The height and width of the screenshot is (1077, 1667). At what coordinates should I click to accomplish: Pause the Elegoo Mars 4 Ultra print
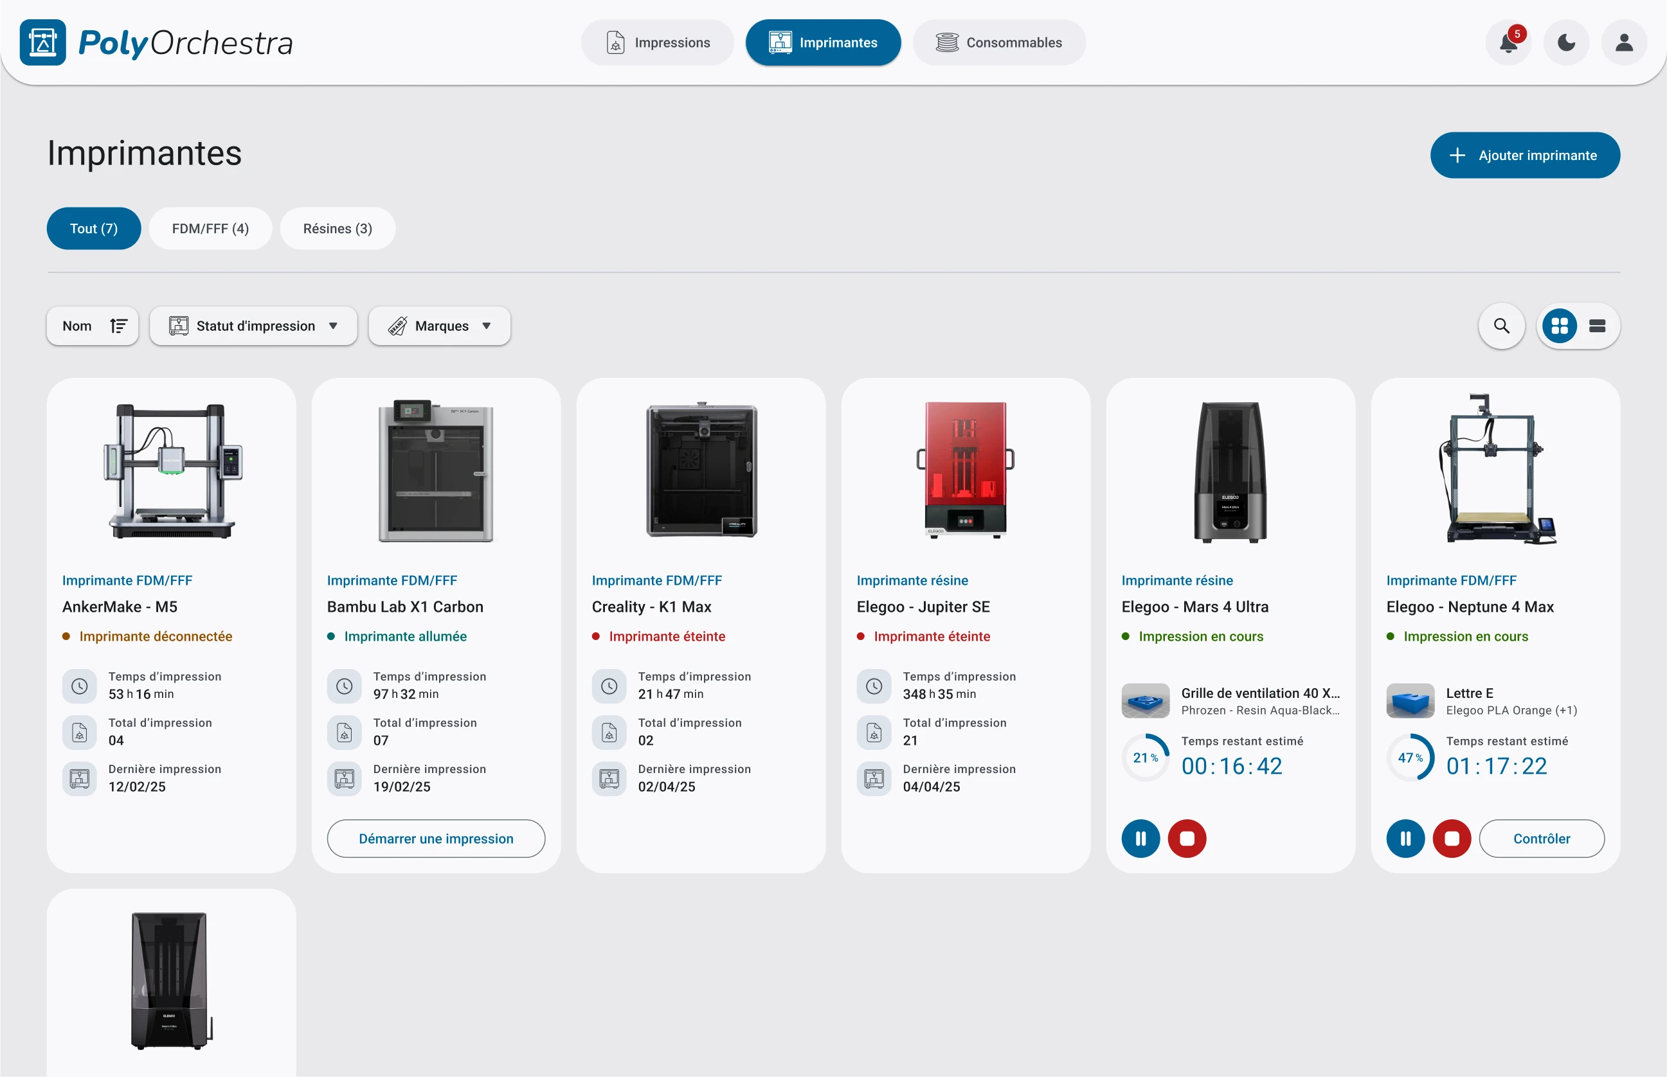(1140, 839)
